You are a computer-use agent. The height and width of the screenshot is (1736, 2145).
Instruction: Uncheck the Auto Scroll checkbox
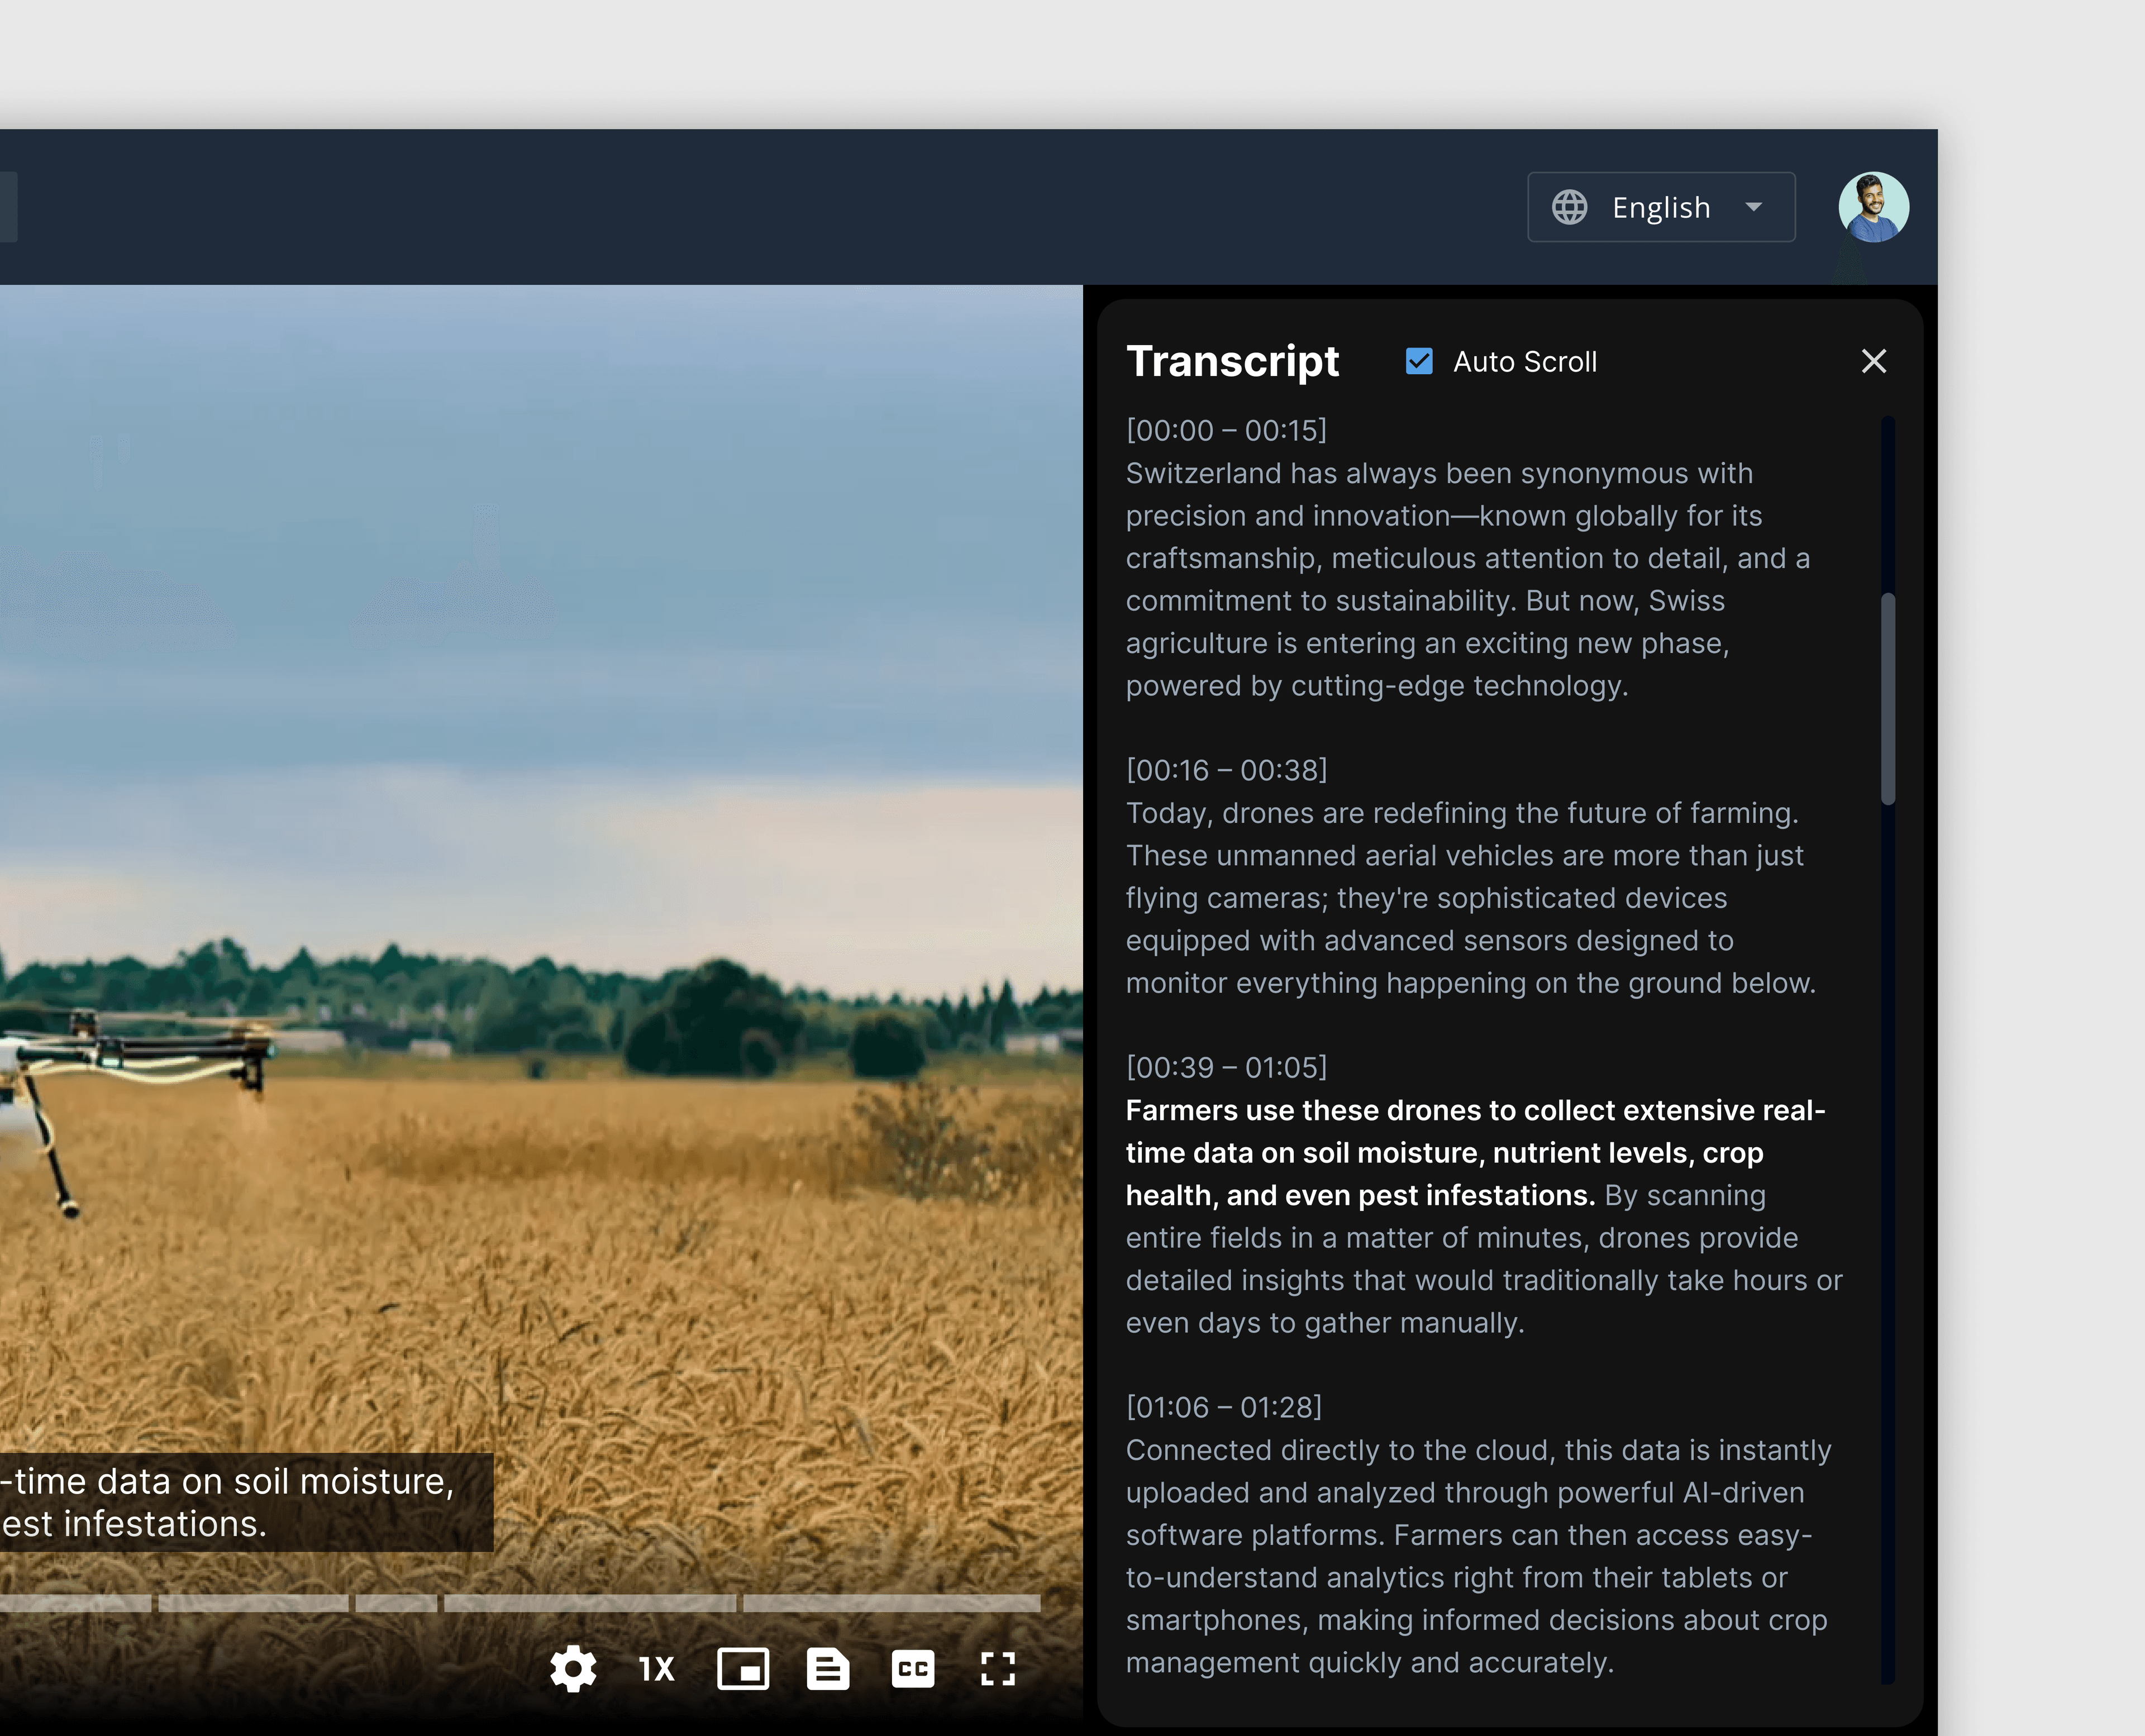[1419, 361]
